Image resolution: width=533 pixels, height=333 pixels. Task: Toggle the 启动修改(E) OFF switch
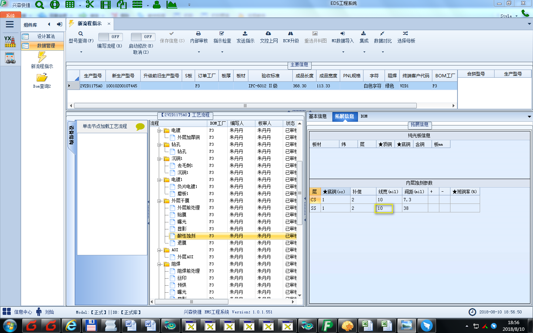[x=143, y=37]
